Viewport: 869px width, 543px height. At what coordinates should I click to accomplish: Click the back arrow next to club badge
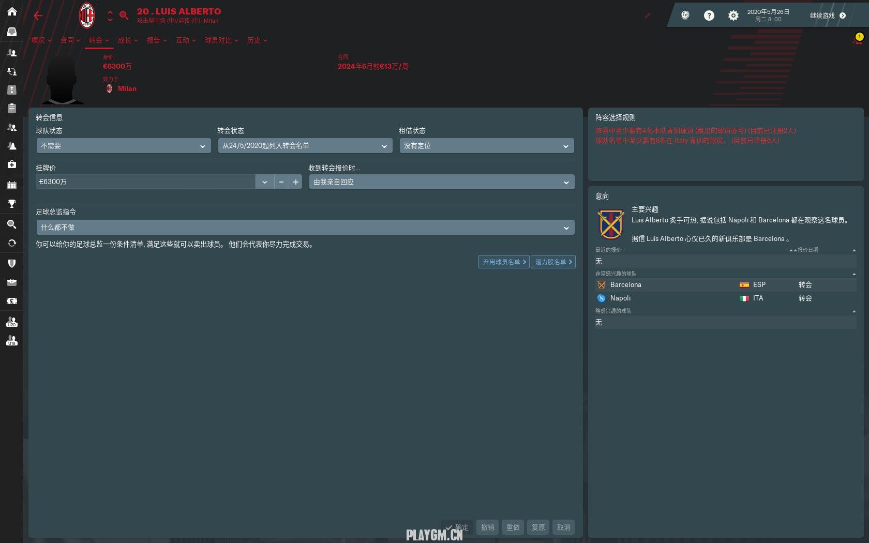click(38, 16)
